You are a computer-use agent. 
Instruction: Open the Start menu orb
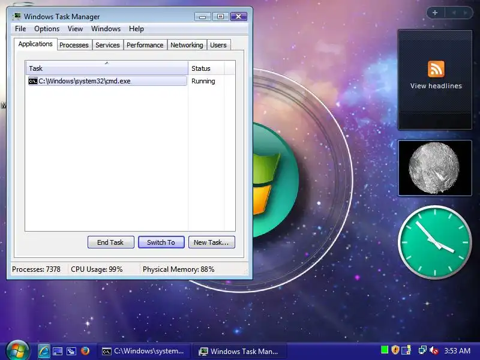17,351
